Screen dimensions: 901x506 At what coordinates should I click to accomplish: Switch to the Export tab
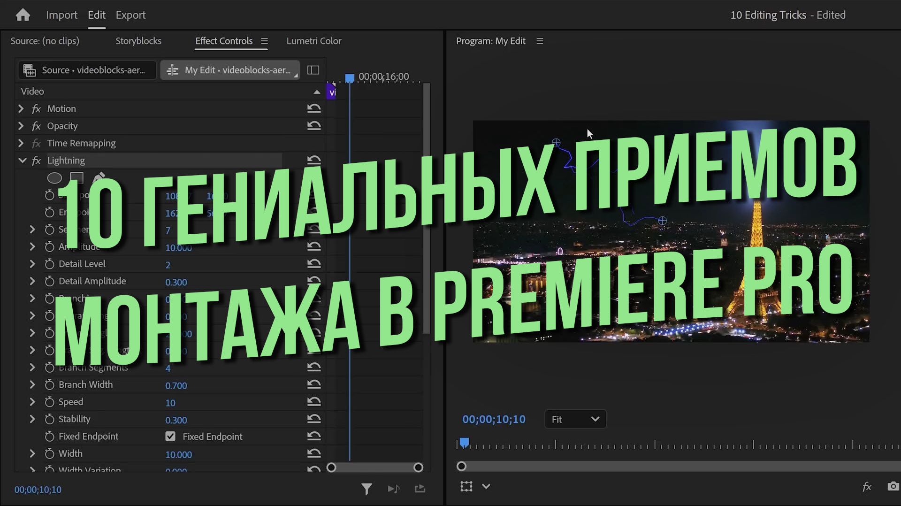(x=130, y=15)
